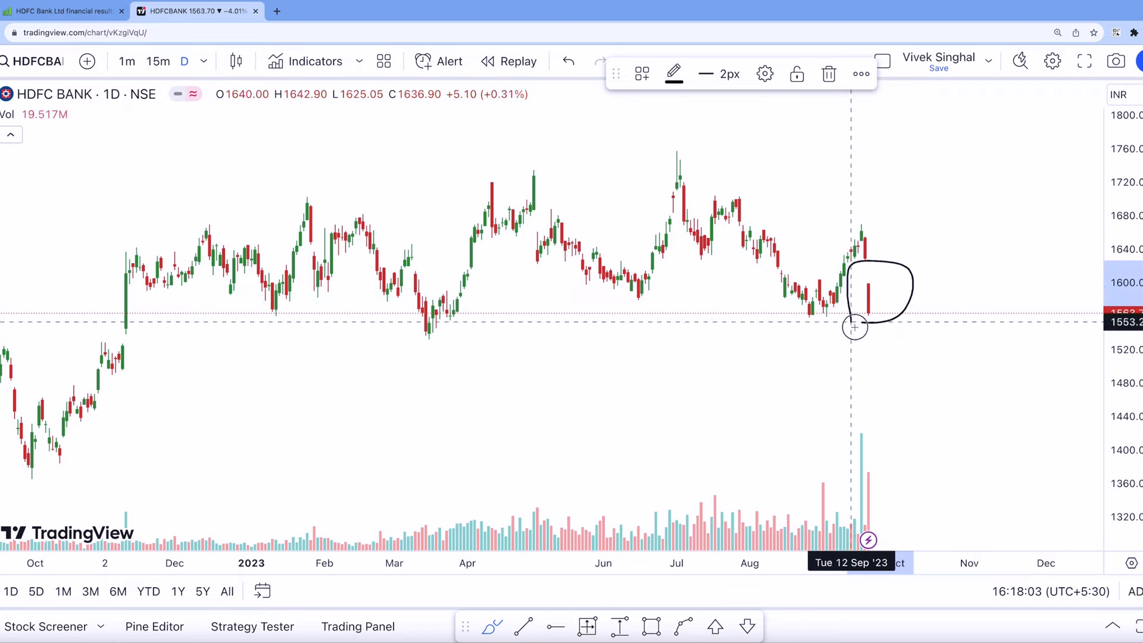
Task: Select arrow up marker tool
Action: pyautogui.click(x=716, y=627)
